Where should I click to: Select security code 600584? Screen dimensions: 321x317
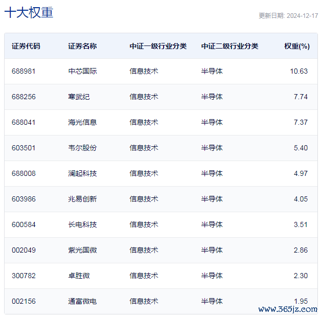[24, 224]
